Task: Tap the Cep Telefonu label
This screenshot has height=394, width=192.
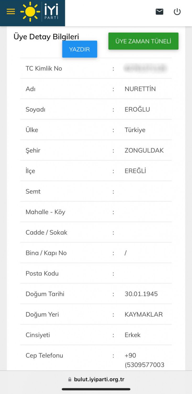Action: [x=44, y=355]
